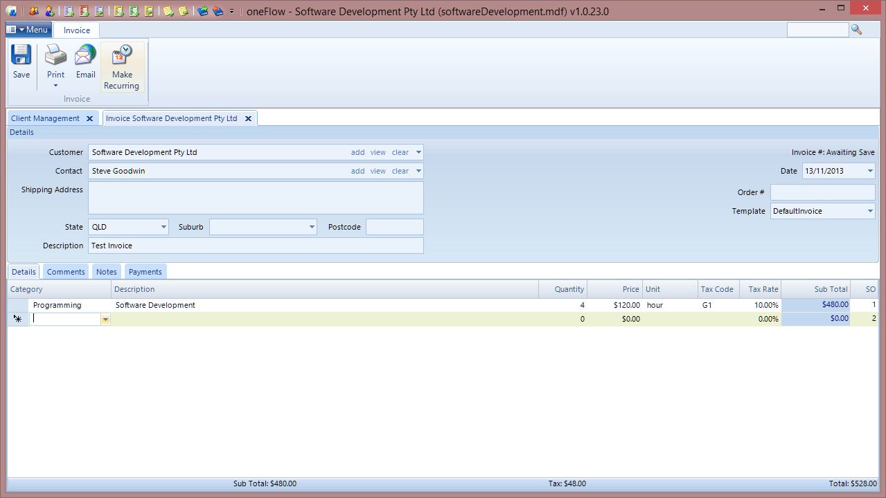Image resolution: width=886 pixels, height=498 pixels.
Task: Click the oneFlow application icon in title bar
Action: coord(11,11)
